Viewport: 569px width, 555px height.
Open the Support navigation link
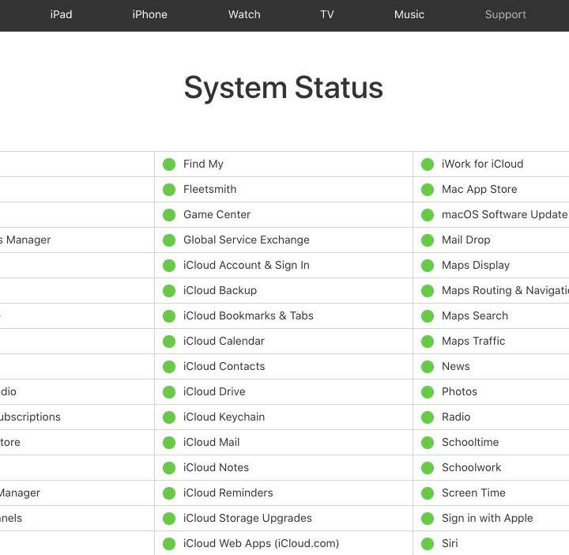505,14
